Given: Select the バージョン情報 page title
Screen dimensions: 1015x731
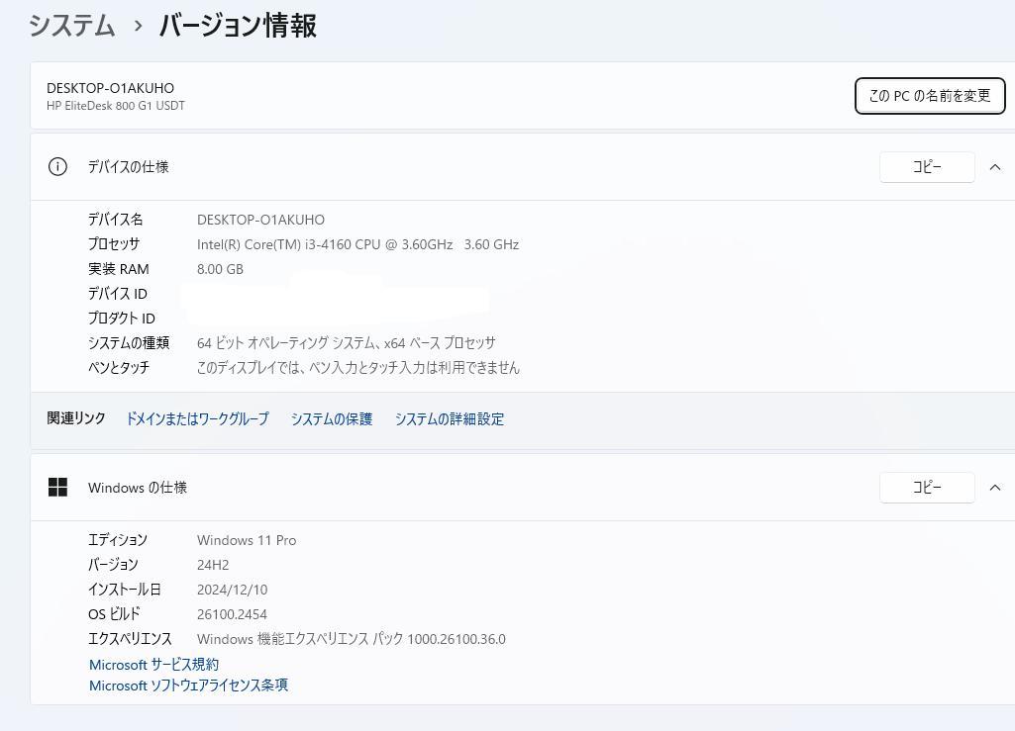Looking at the screenshot, I should click(x=239, y=26).
